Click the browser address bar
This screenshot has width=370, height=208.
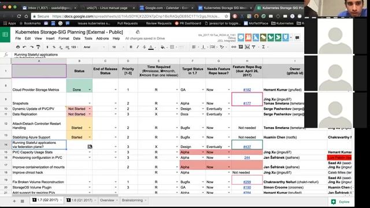tap(130, 16)
